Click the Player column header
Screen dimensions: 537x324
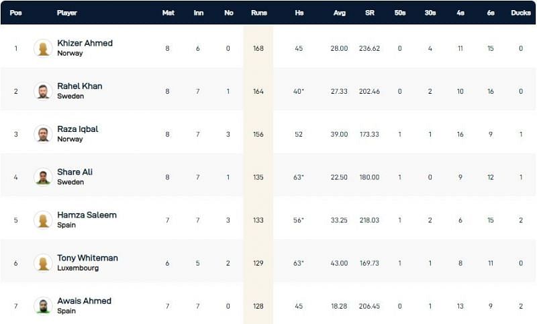(x=67, y=13)
